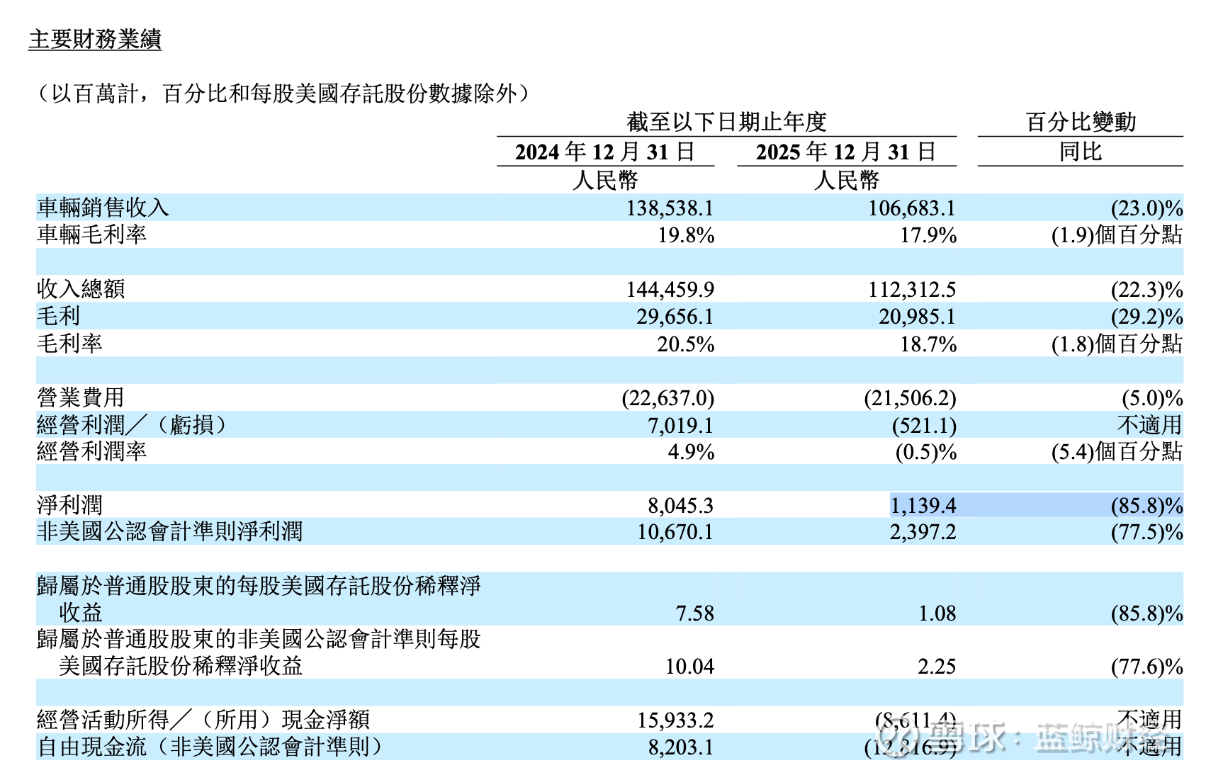Select the row label 營業費用

pyautogui.click(x=81, y=397)
